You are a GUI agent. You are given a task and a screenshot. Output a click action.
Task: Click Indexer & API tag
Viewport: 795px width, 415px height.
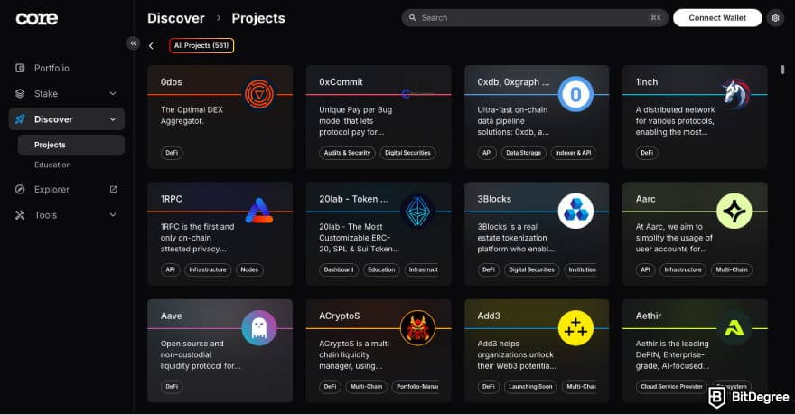(573, 153)
